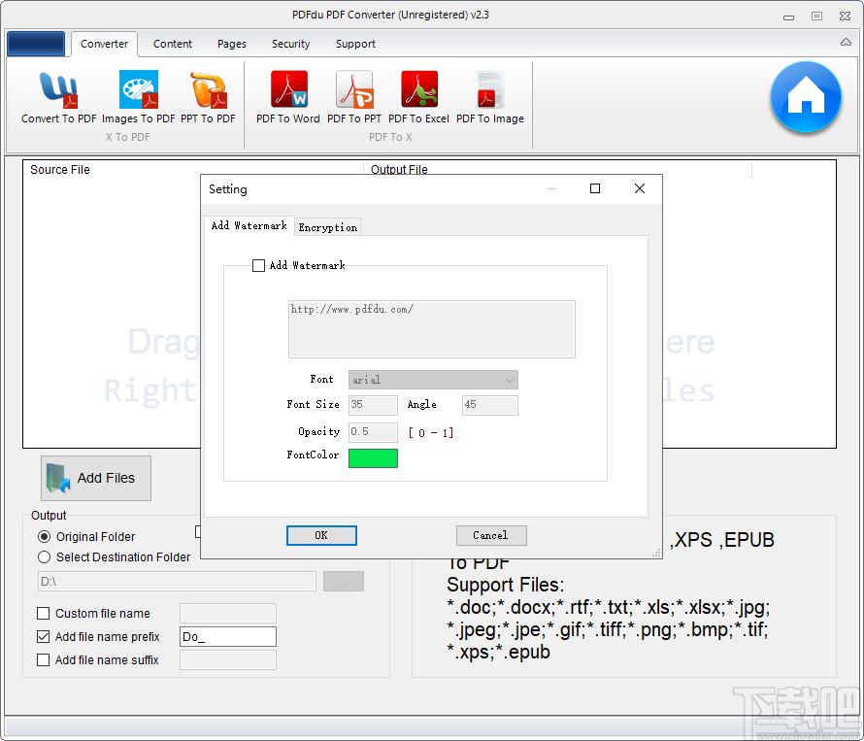Uncheck Add file name prefix
The image size is (864, 741).
[x=43, y=636]
